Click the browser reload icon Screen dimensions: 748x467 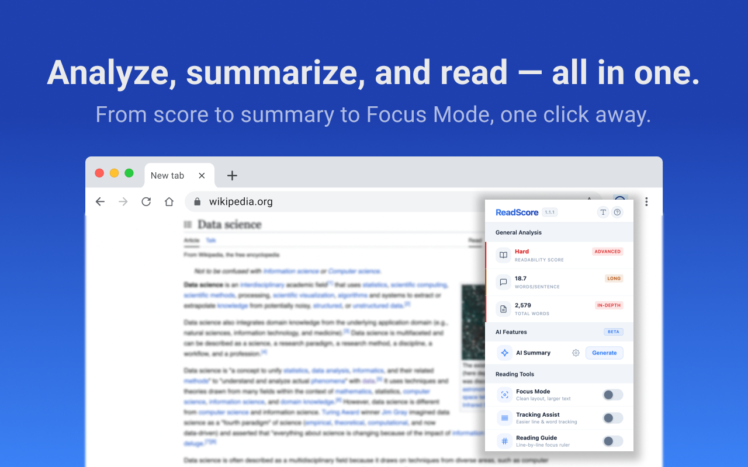(x=146, y=201)
